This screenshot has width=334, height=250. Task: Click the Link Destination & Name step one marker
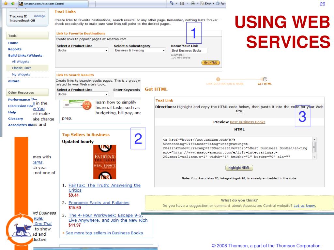tap(218, 79)
